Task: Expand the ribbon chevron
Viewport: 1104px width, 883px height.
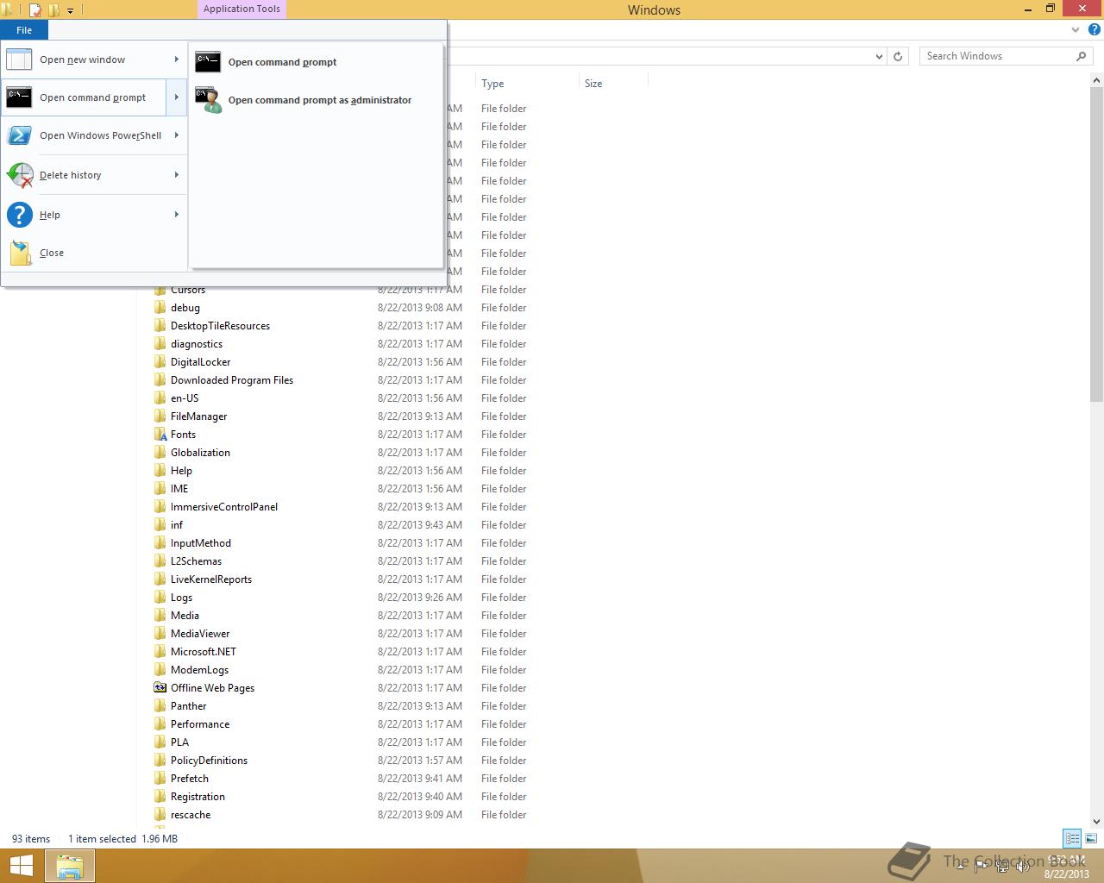Action: coord(1076,29)
